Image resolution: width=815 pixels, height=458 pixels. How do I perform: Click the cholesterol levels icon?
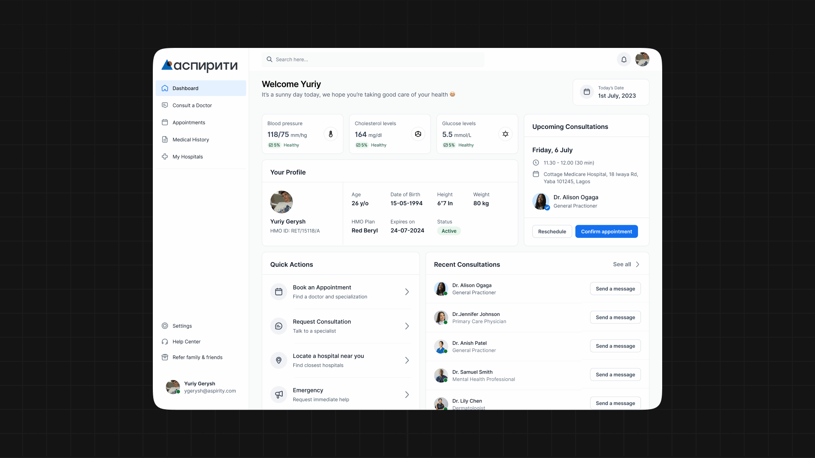[x=418, y=134]
